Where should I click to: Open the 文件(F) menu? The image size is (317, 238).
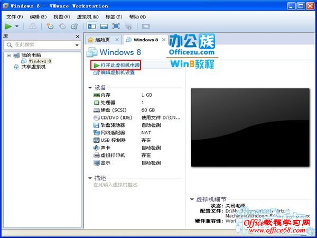point(15,17)
